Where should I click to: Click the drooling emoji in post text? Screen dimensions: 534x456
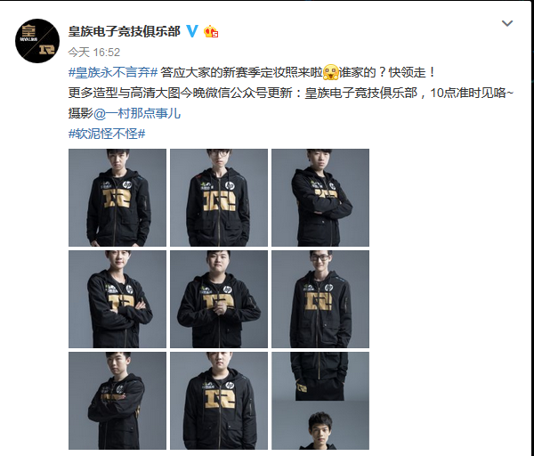click(330, 72)
